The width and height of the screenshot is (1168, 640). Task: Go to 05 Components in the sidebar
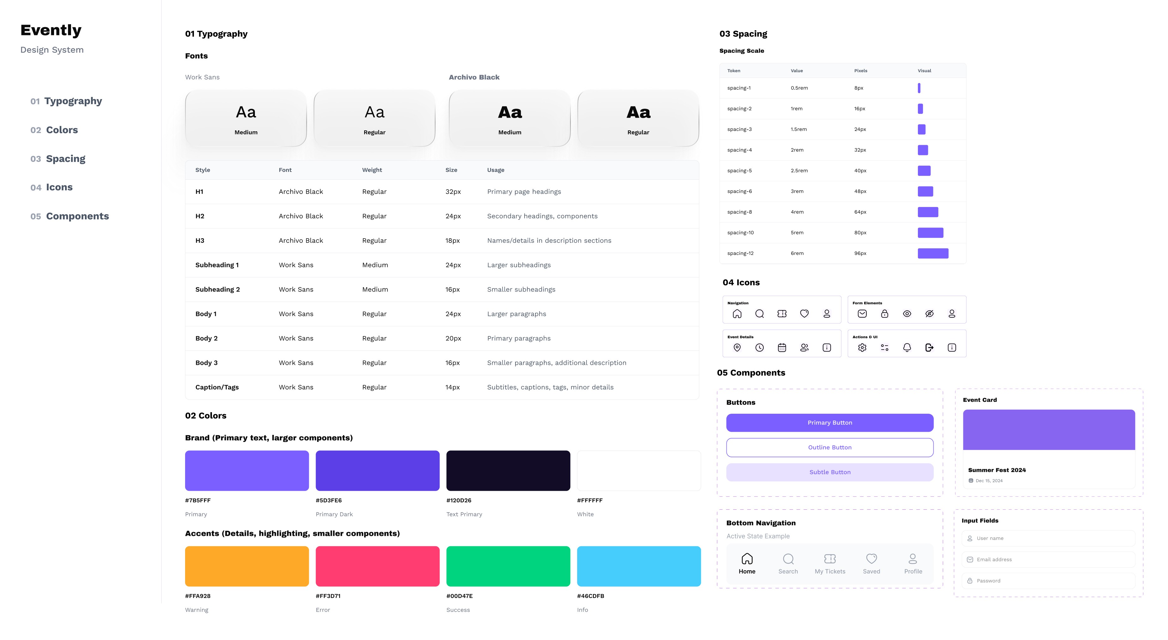[x=70, y=216]
